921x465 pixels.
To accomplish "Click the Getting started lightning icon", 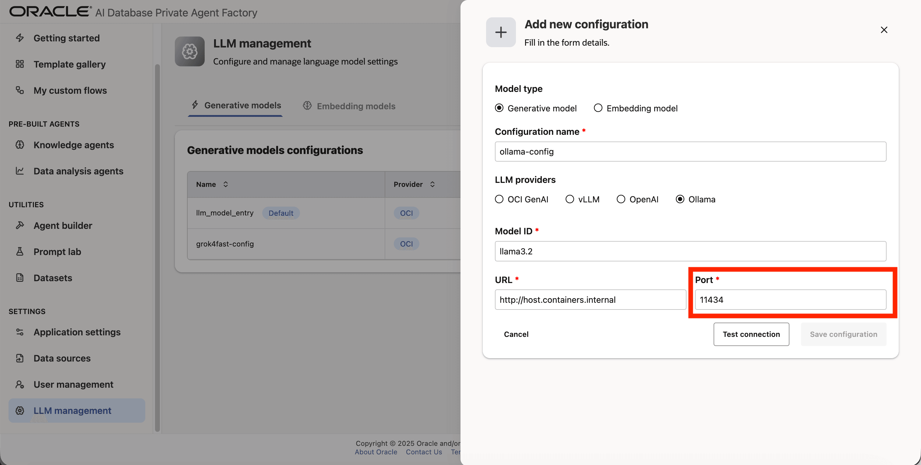I will pyautogui.click(x=20, y=38).
